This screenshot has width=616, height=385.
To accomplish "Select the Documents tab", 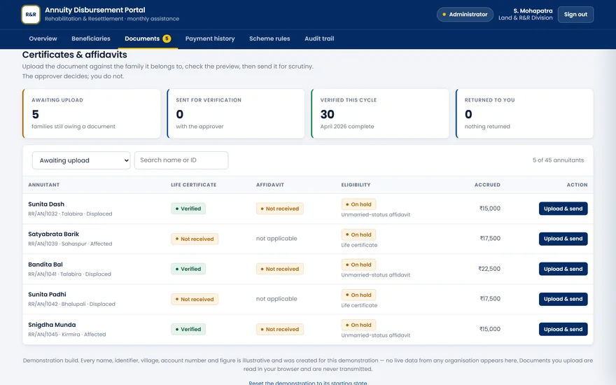I will click(x=148, y=38).
